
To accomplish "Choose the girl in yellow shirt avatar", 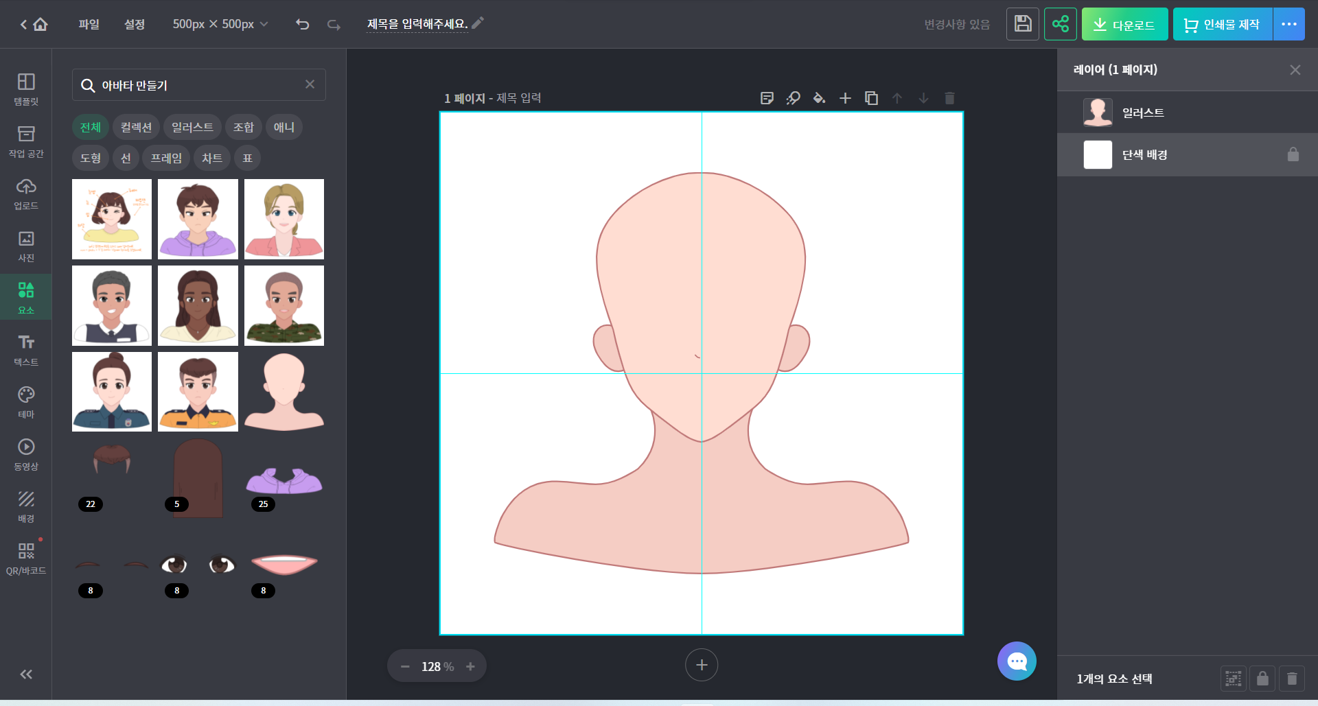I will [112, 219].
